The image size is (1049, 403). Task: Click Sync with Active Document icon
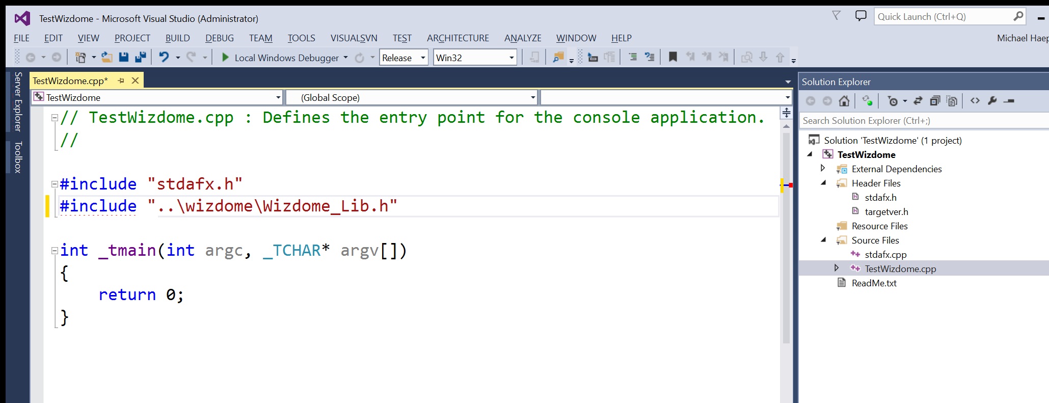coord(918,101)
